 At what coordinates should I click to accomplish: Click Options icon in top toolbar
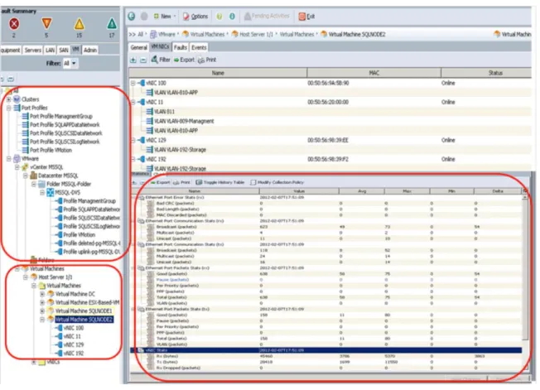point(186,17)
